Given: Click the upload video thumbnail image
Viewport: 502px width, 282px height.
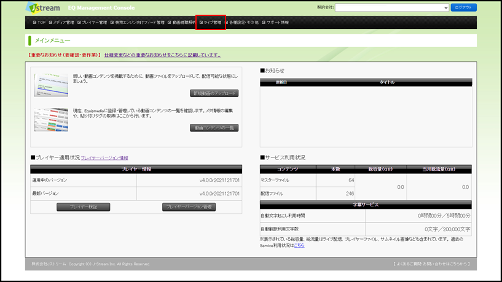Looking at the screenshot, I should click(50, 85).
